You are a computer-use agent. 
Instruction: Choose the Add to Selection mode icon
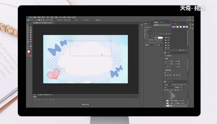pos(39,20)
